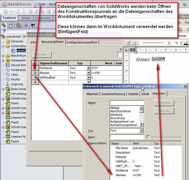Click the Hinzufügen button
Screen dimensions: 189x180
164,103
